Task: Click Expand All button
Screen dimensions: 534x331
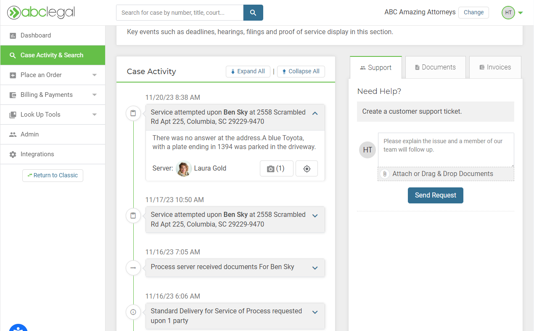Action: tap(248, 72)
